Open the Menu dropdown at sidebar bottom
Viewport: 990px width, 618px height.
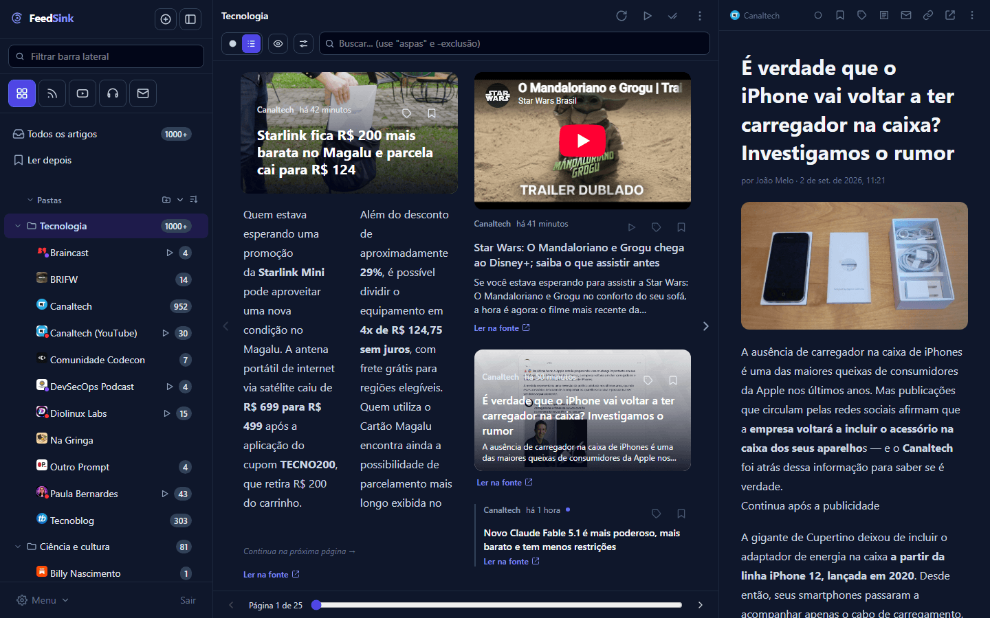[x=43, y=600]
